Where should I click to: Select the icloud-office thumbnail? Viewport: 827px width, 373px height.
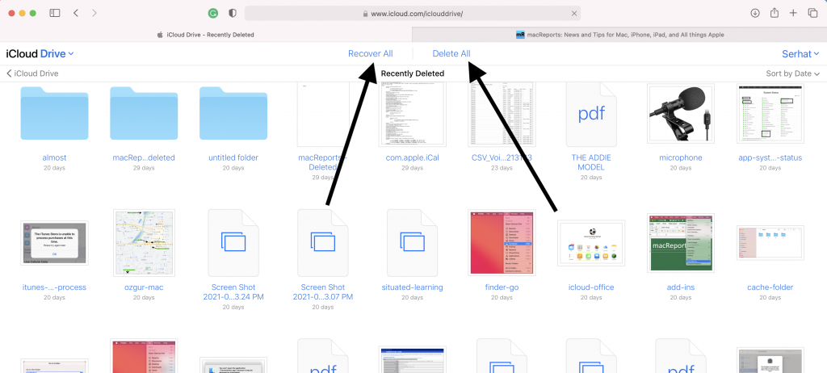pos(591,243)
